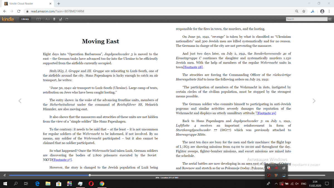Image resolution: width=334 pixels, height=188 pixels.
Task: Switch the ENG input language
Action: coord(304,184)
